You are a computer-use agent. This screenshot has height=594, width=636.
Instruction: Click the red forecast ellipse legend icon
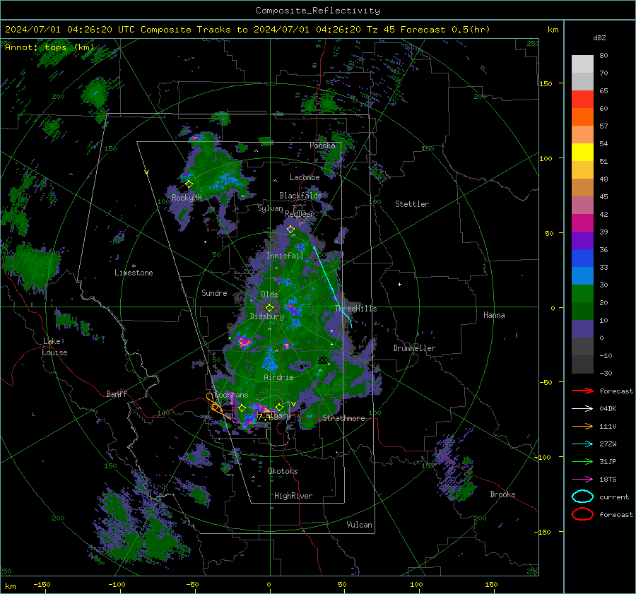[582, 514]
